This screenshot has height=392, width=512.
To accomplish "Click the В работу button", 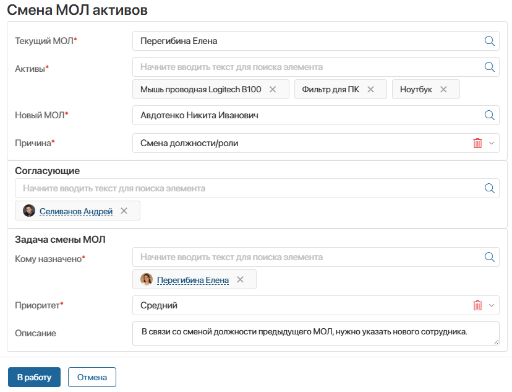I will [x=34, y=377].
